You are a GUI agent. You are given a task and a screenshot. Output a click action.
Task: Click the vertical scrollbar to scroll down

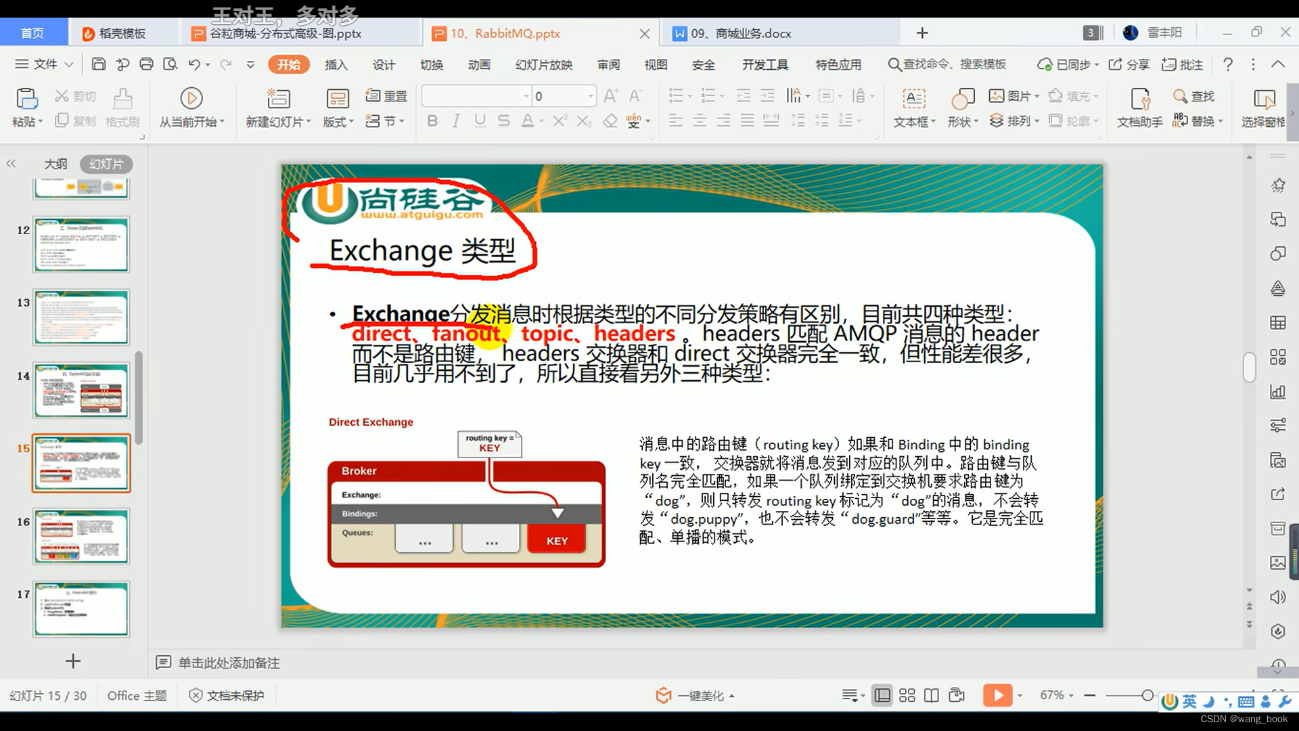1249,535
